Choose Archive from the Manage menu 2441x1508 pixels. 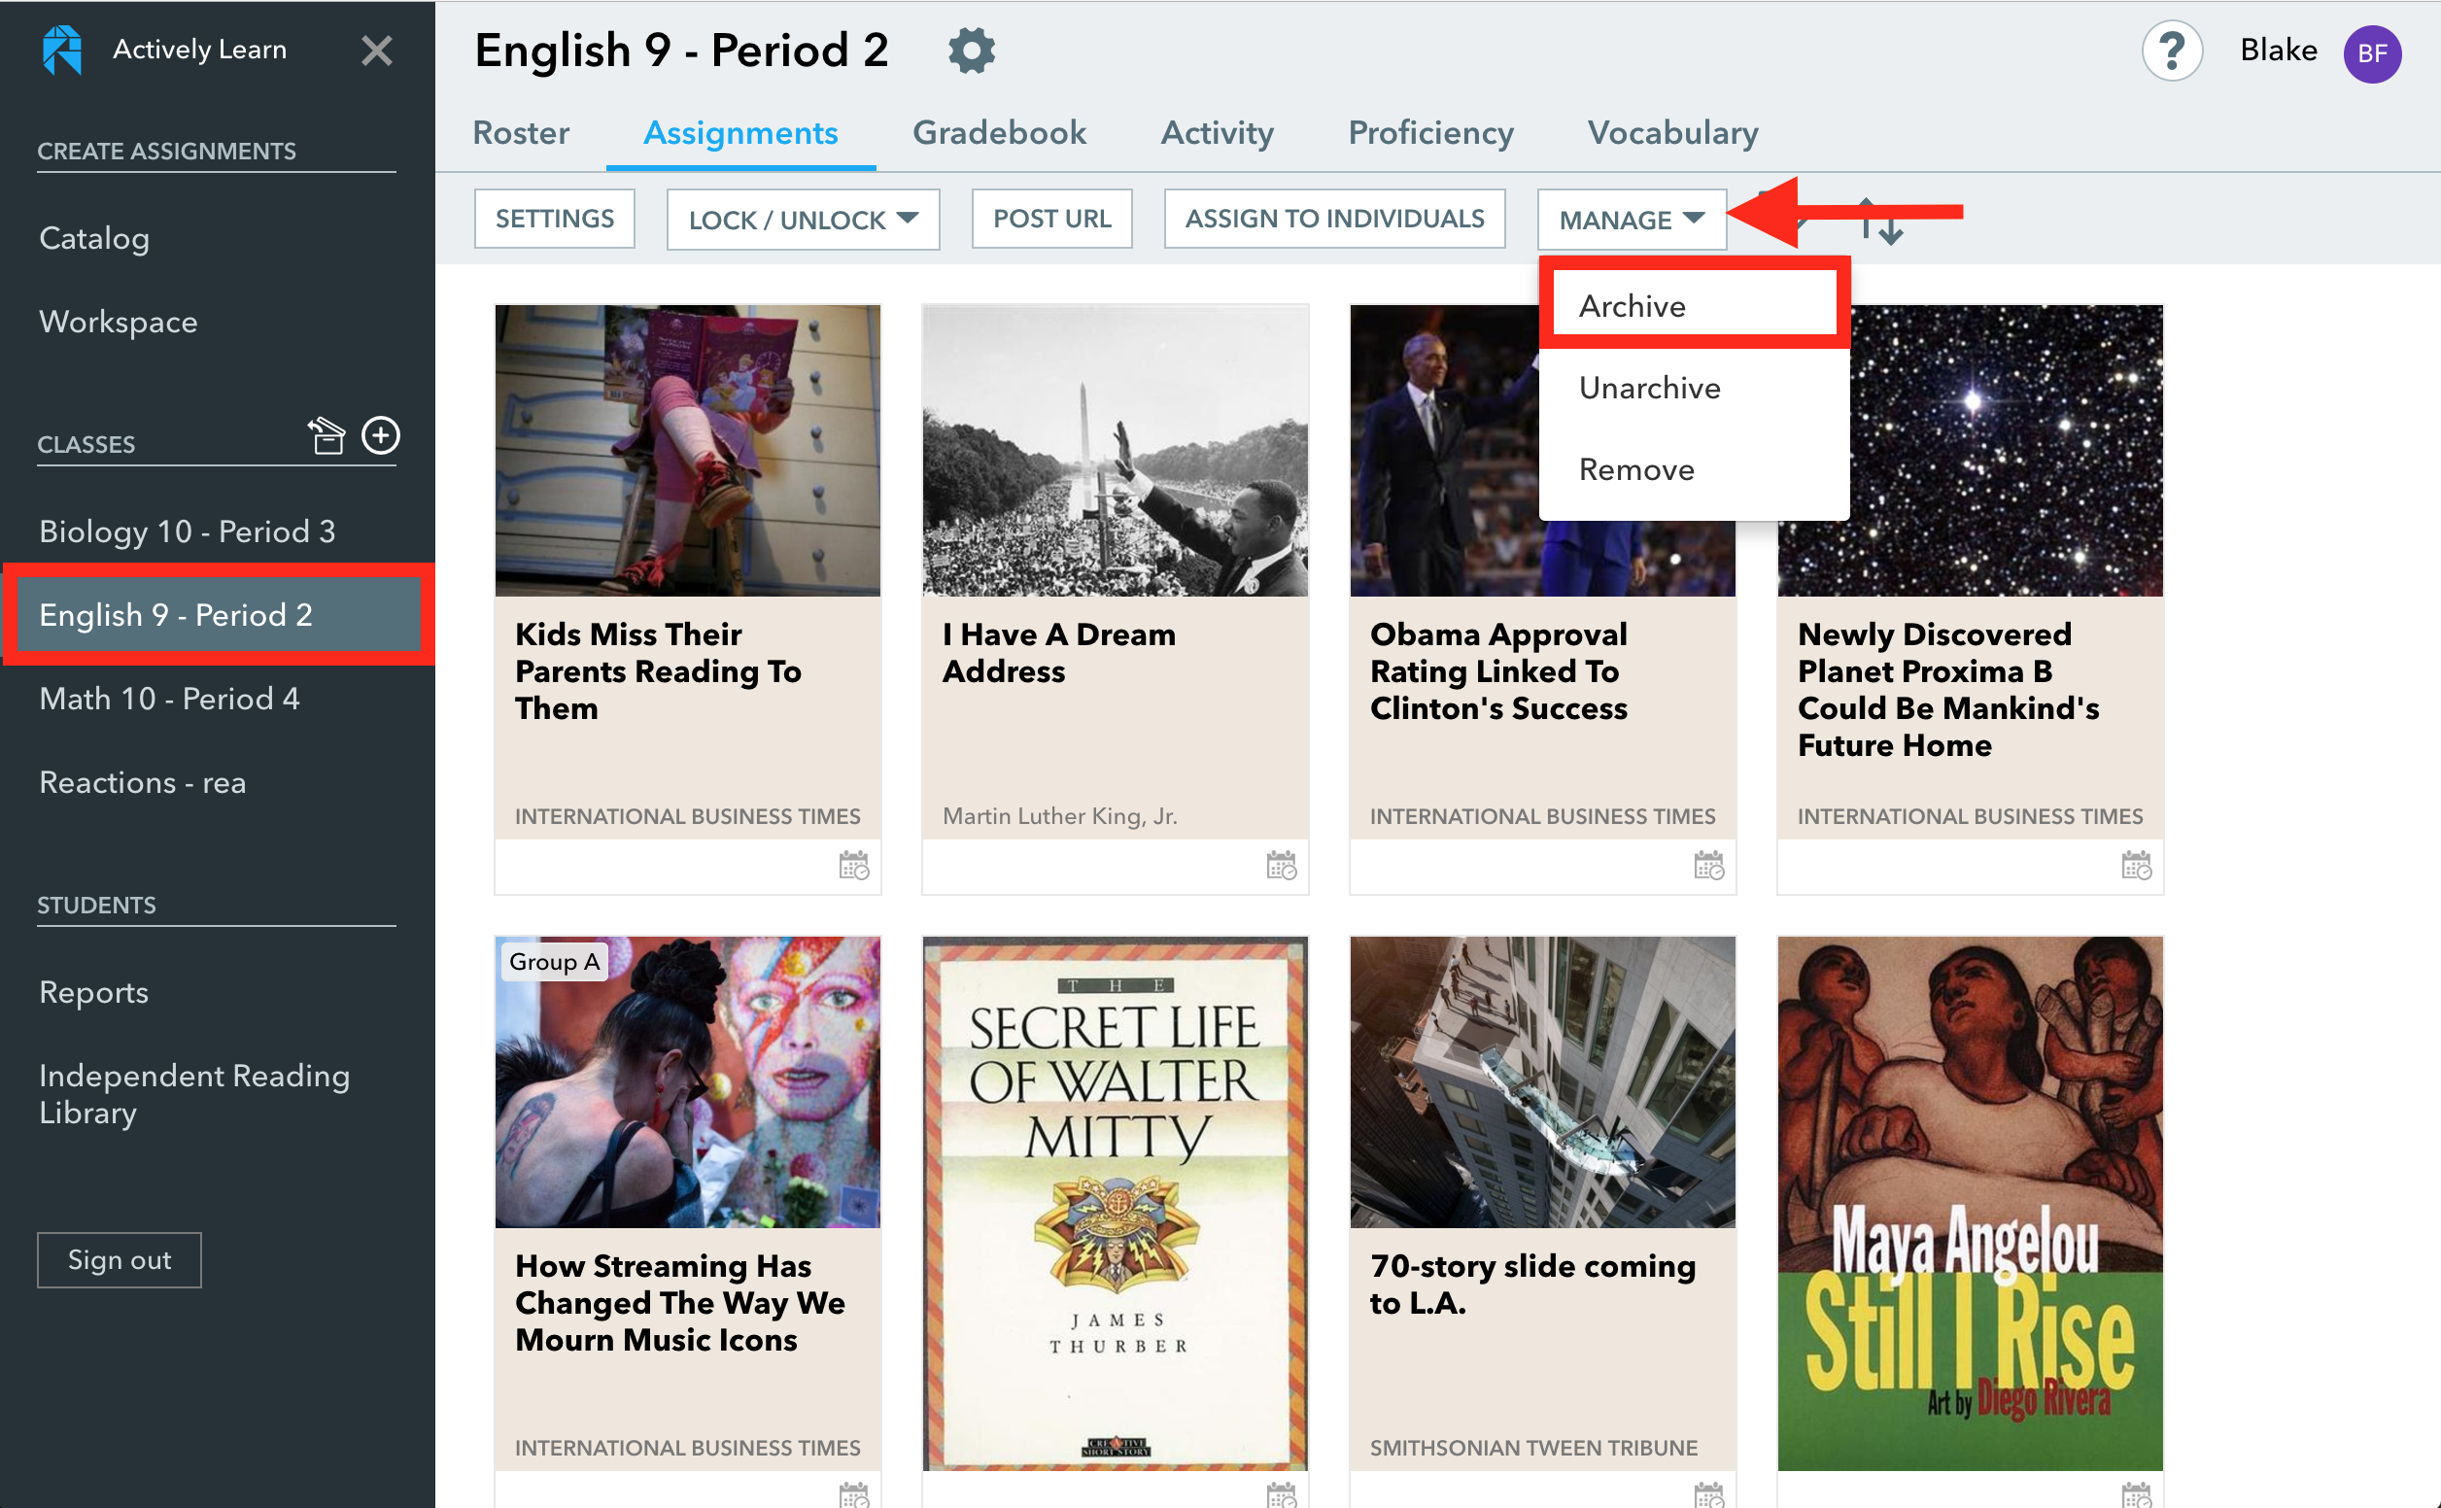click(x=1694, y=306)
